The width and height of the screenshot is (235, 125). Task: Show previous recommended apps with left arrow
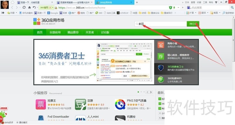point(147,92)
